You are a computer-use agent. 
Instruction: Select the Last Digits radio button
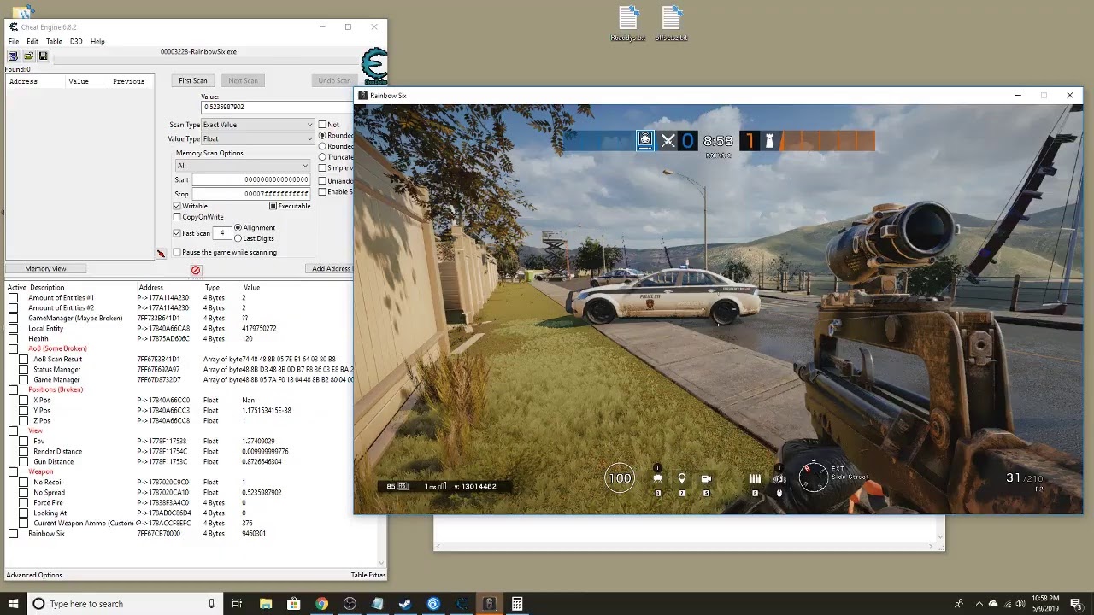click(238, 238)
